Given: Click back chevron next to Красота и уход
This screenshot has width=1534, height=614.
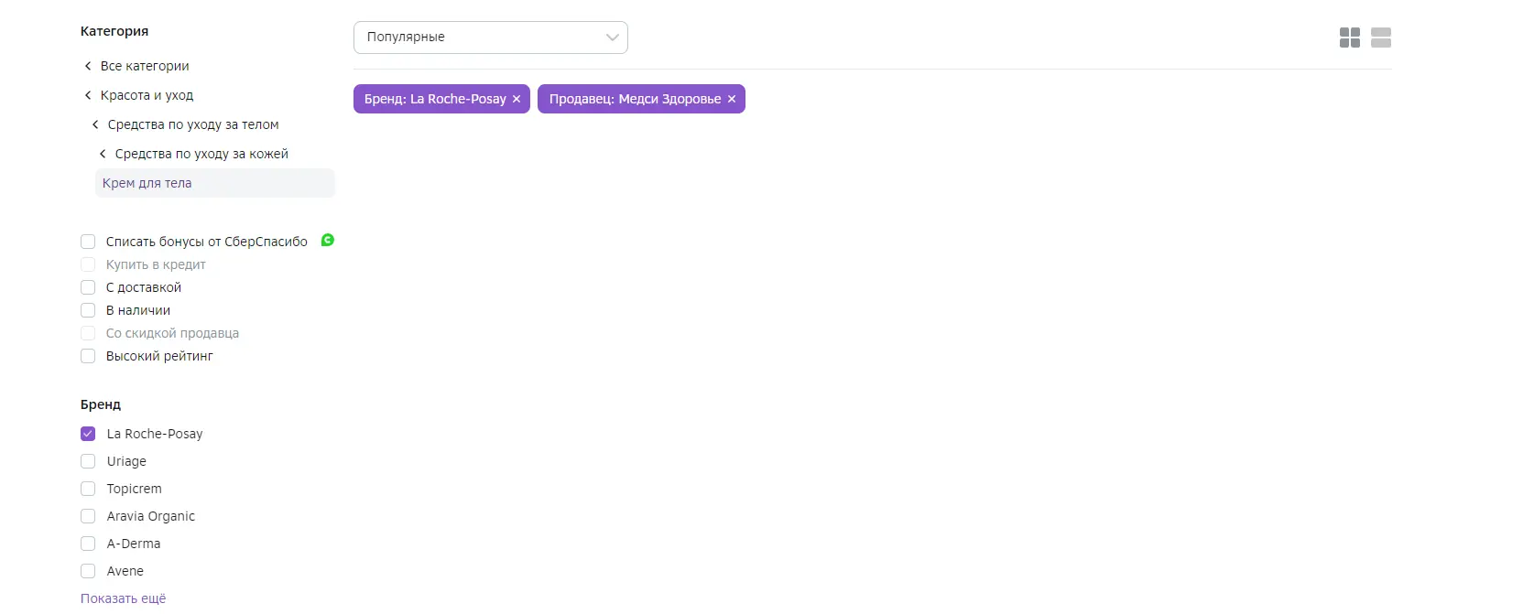Looking at the screenshot, I should pos(88,95).
